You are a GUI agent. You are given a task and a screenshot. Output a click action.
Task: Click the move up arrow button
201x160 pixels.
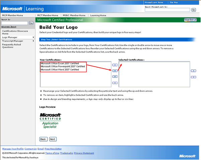[x=193, y=71]
